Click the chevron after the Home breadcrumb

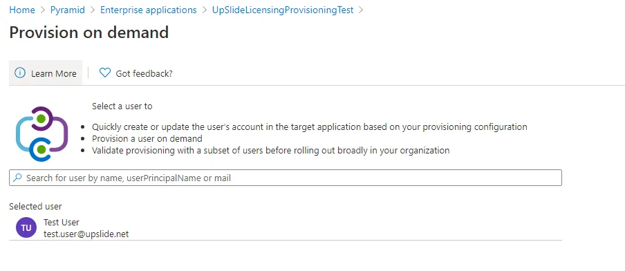pos(43,10)
